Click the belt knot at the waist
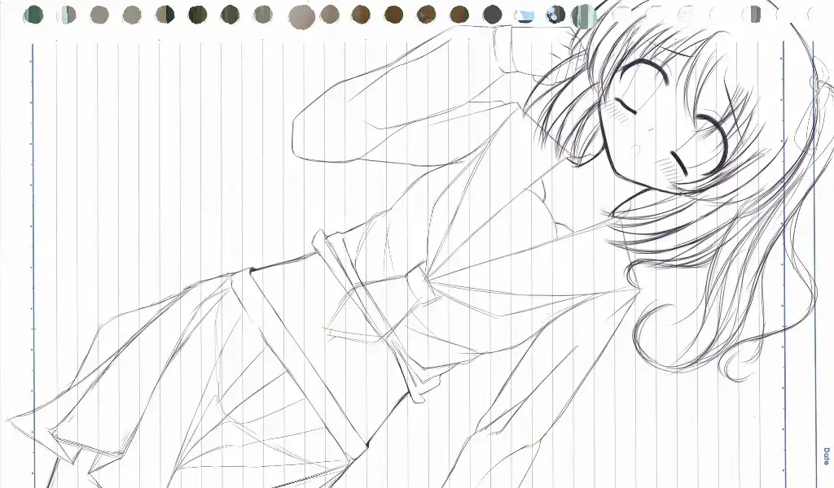Viewport: 834px width, 488px height. coord(419,285)
